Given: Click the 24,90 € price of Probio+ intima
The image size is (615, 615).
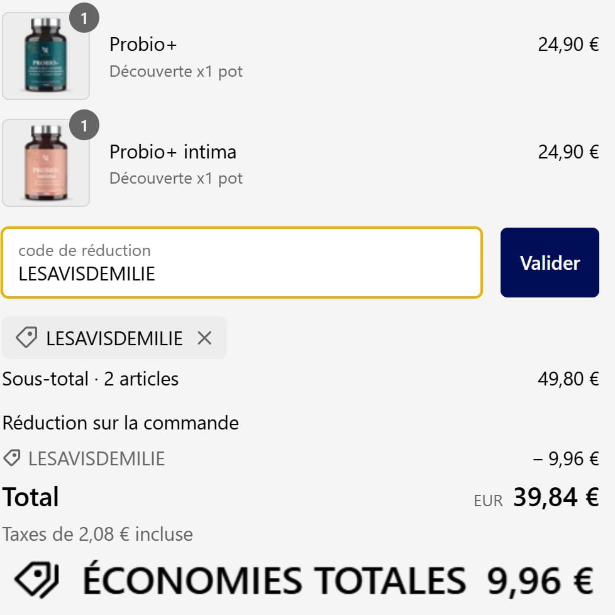Looking at the screenshot, I should [x=567, y=152].
